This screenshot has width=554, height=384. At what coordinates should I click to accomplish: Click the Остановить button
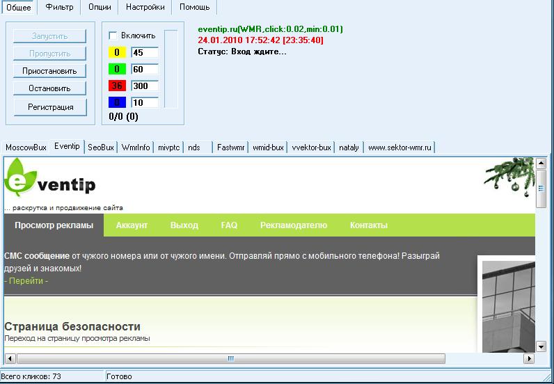(49, 88)
